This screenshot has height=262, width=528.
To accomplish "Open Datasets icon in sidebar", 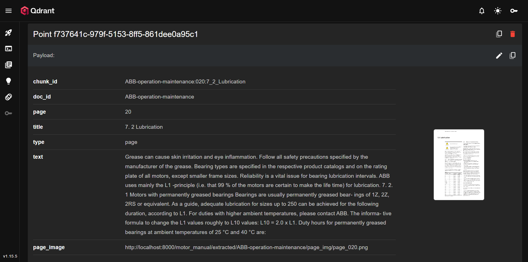I will click(8, 97).
